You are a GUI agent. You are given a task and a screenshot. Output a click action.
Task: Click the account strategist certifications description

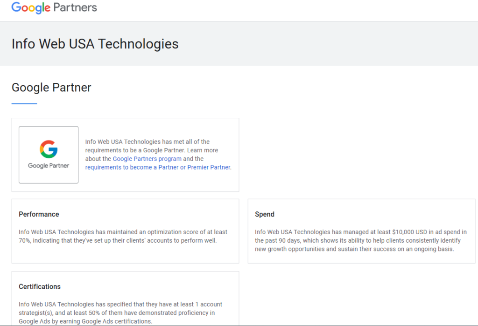coord(120,312)
